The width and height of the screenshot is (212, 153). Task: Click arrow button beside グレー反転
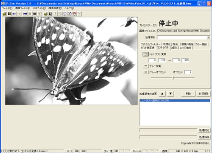coord(145,66)
